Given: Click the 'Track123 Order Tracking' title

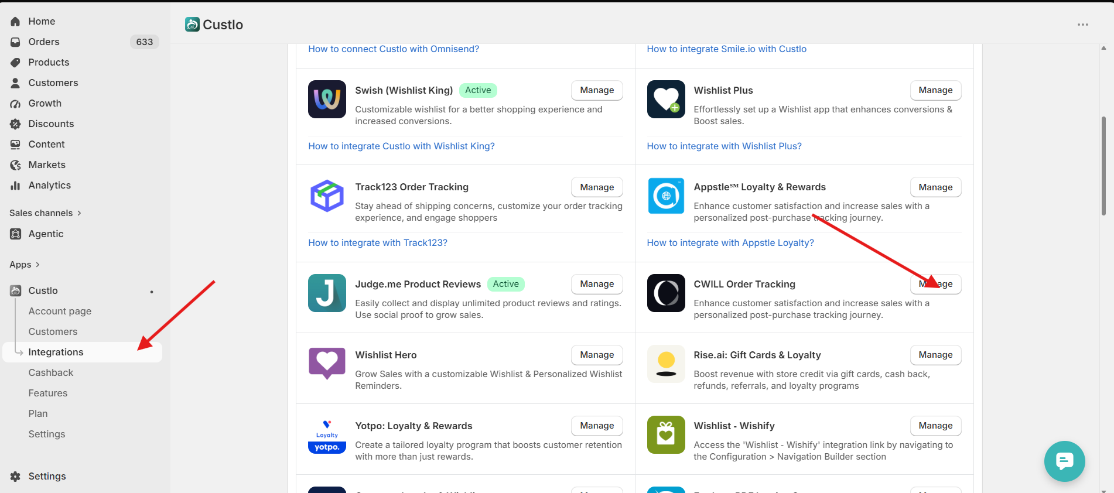Looking at the screenshot, I should click(412, 187).
